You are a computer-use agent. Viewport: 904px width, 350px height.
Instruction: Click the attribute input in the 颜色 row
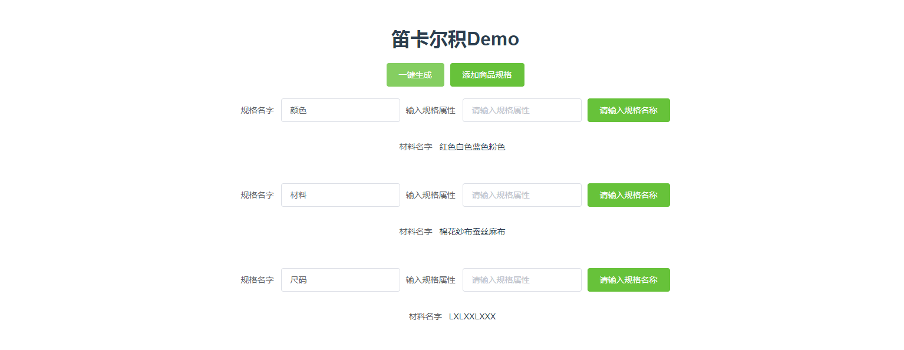[x=522, y=110]
